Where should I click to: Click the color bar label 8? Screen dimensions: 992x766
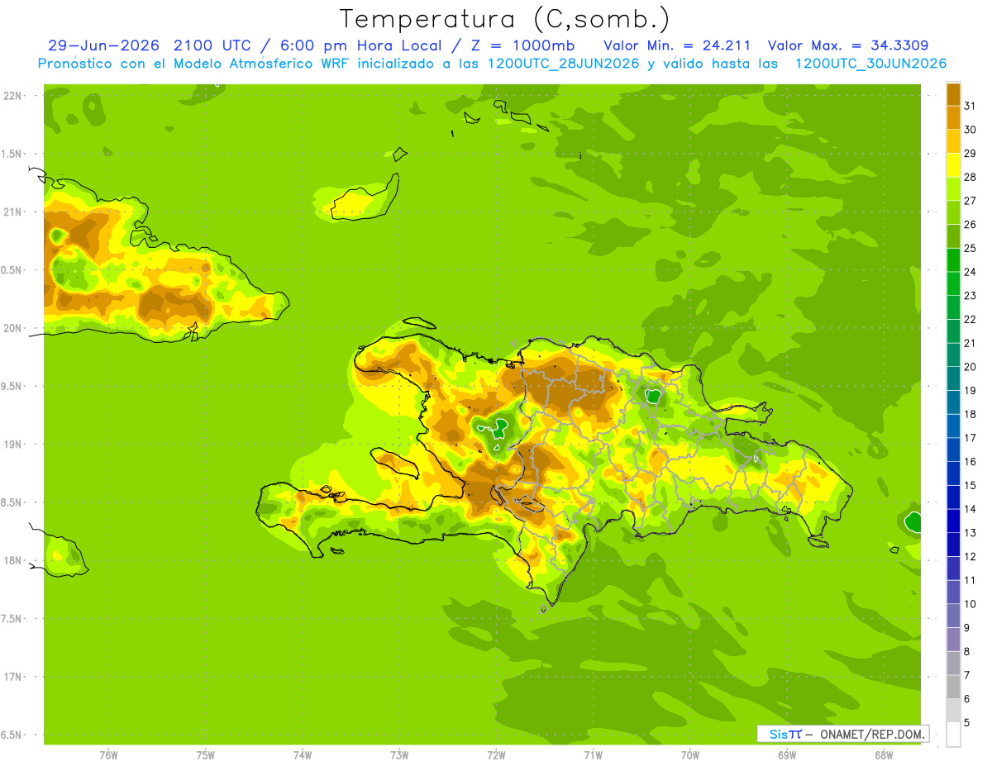coord(967,652)
